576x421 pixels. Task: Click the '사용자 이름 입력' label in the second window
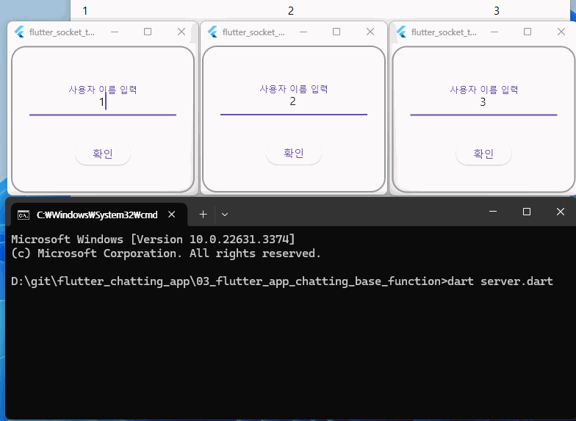pos(294,89)
